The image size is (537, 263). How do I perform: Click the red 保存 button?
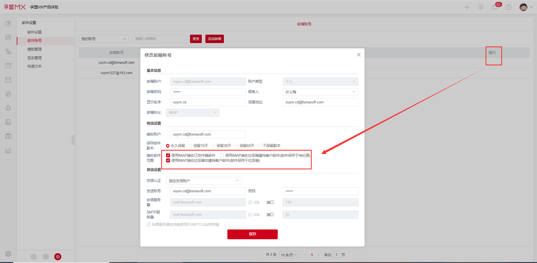[x=252, y=234]
